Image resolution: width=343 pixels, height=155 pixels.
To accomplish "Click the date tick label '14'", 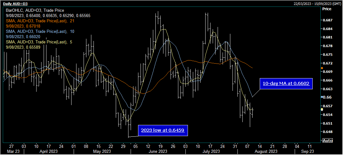I will coord(260,146).
